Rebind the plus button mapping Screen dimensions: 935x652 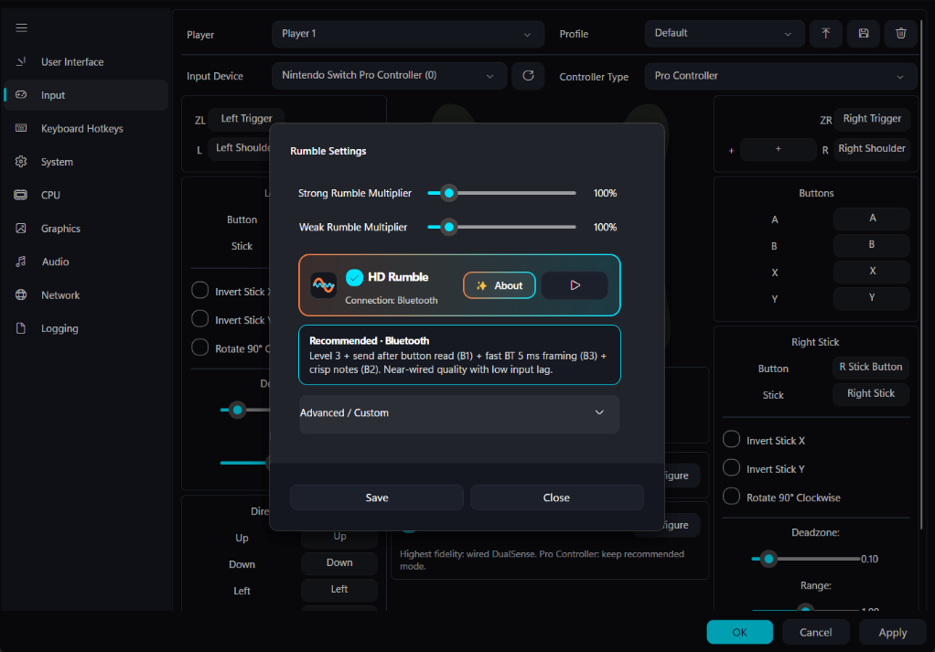coord(779,149)
